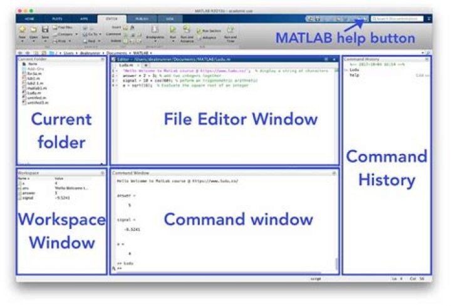Switch to the VIEW ribbon tab
This screenshot has height=306, width=451.
[170, 19]
